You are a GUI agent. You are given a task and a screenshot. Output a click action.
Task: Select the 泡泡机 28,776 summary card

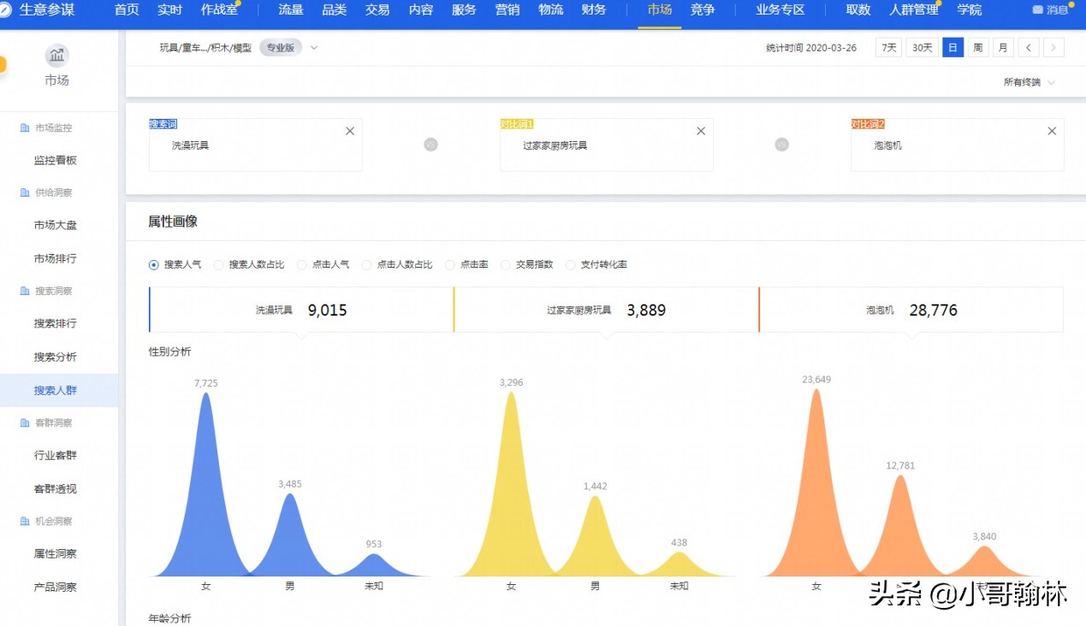pyautogui.click(x=911, y=310)
